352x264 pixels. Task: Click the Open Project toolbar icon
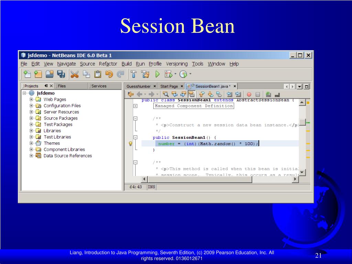pos(49,74)
